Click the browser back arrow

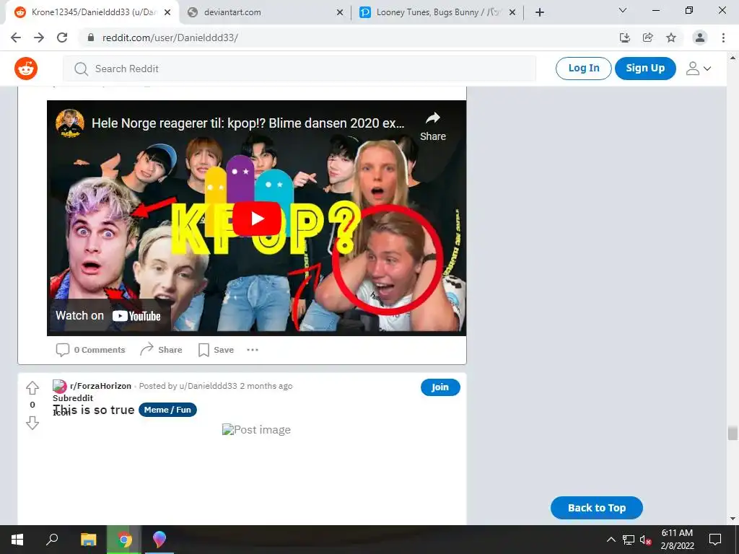click(16, 38)
